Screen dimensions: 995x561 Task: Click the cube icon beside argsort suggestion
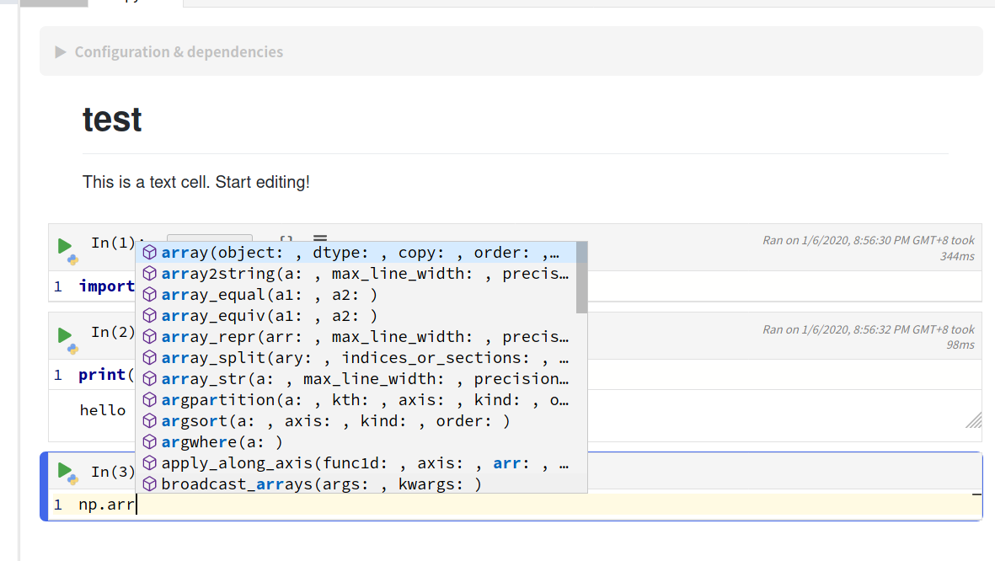pyautogui.click(x=149, y=421)
